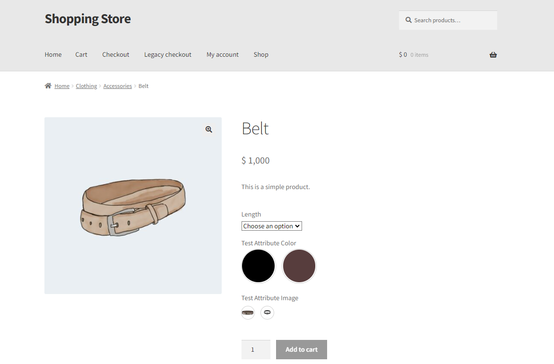Follow the Clothing breadcrumb link
This screenshot has height=364, width=554.
[x=86, y=86]
